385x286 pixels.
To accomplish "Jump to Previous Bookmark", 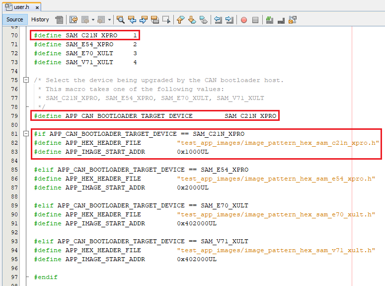I will click(180, 20).
